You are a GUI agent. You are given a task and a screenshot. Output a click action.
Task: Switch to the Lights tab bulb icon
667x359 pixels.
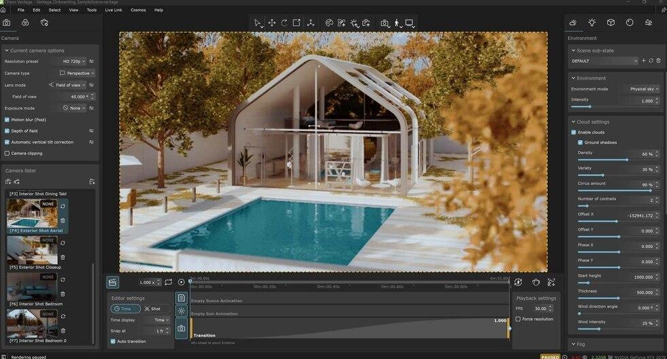pyautogui.click(x=591, y=22)
